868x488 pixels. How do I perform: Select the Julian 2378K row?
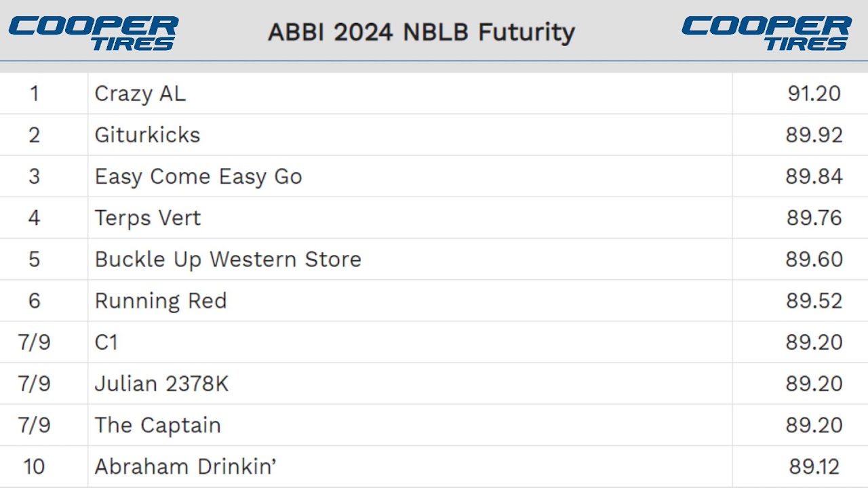[x=161, y=384]
